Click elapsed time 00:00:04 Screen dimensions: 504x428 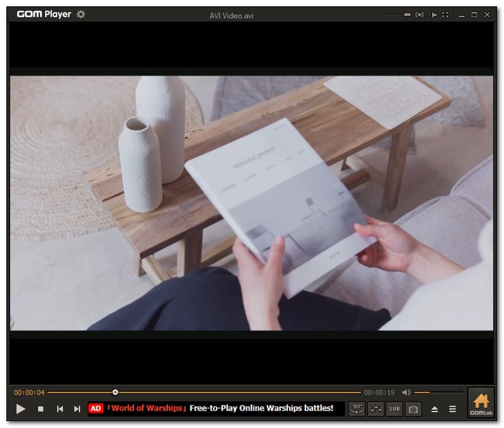click(29, 392)
